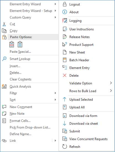
Task: Expand the Validate Option submenu arrow
Action: click(111, 83)
